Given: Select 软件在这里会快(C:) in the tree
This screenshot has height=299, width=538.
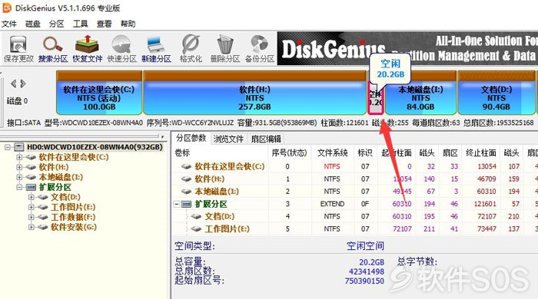Looking at the screenshot, I should coord(74,157).
